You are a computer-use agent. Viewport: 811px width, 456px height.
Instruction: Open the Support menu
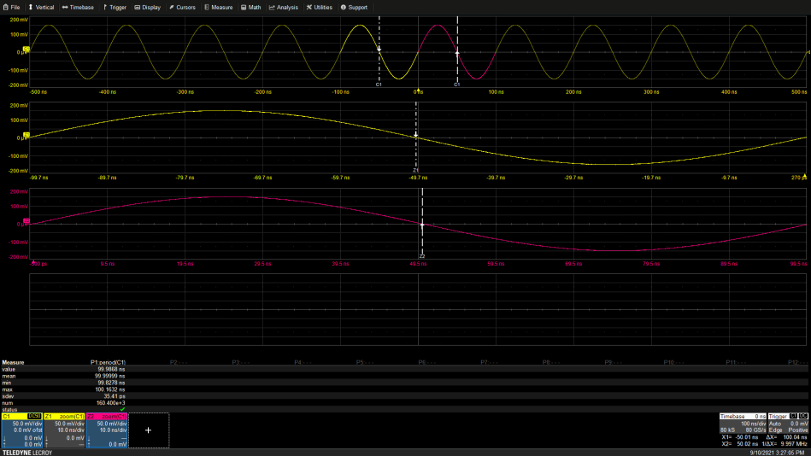(x=354, y=7)
